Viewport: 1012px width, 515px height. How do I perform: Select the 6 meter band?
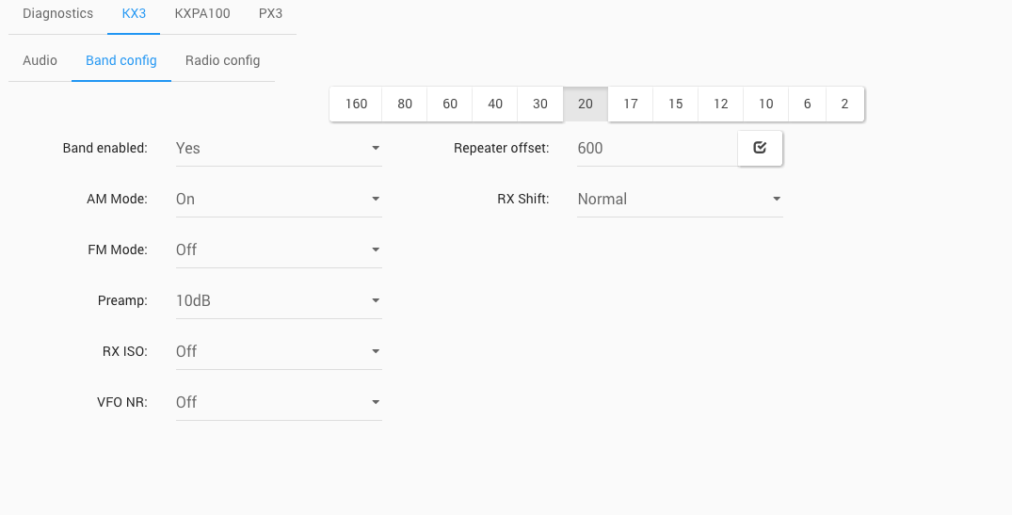(808, 104)
